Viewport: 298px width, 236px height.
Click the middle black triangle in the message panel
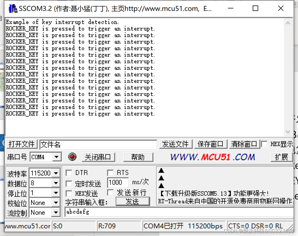click(161, 178)
